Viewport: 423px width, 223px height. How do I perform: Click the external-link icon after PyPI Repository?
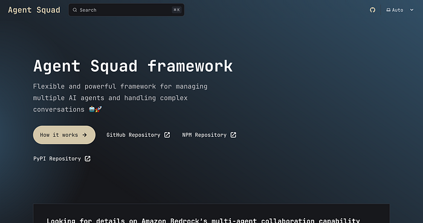pyautogui.click(x=88, y=159)
